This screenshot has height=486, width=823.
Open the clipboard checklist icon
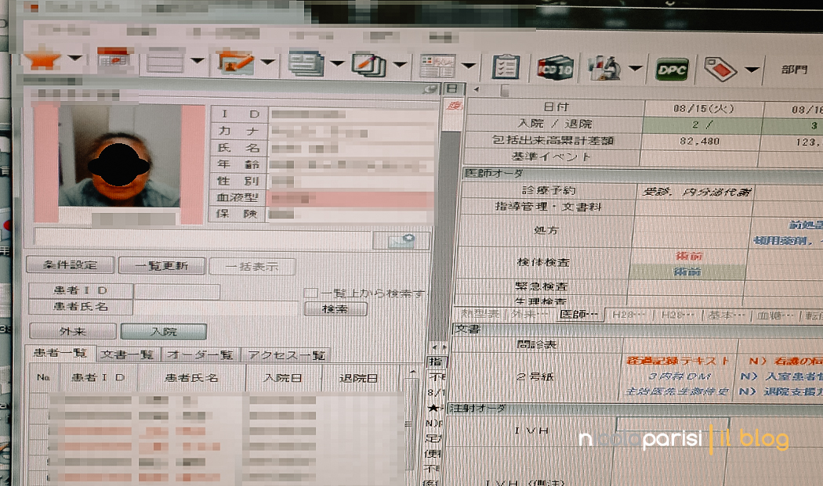[x=506, y=67]
